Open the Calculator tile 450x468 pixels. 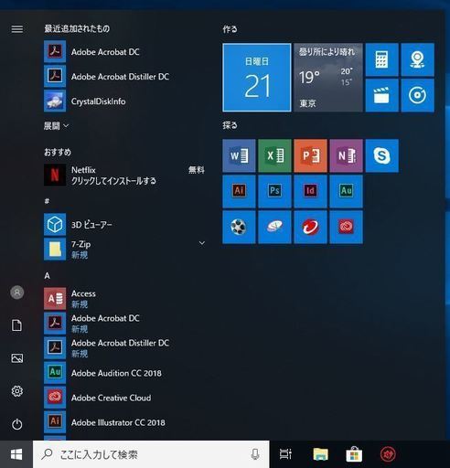(x=381, y=59)
